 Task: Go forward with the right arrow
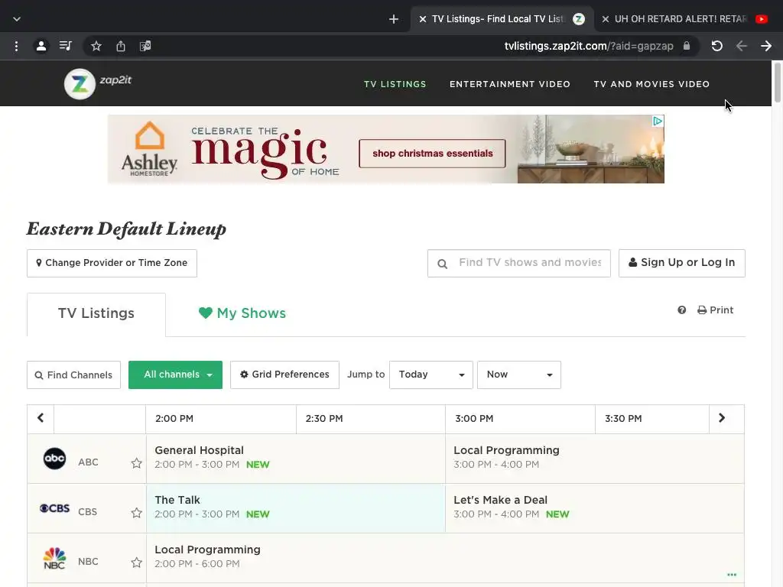pos(766,47)
